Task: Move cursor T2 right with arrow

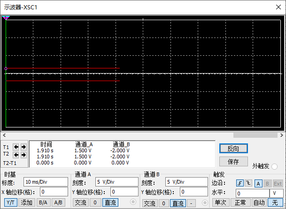Action: 23,155
